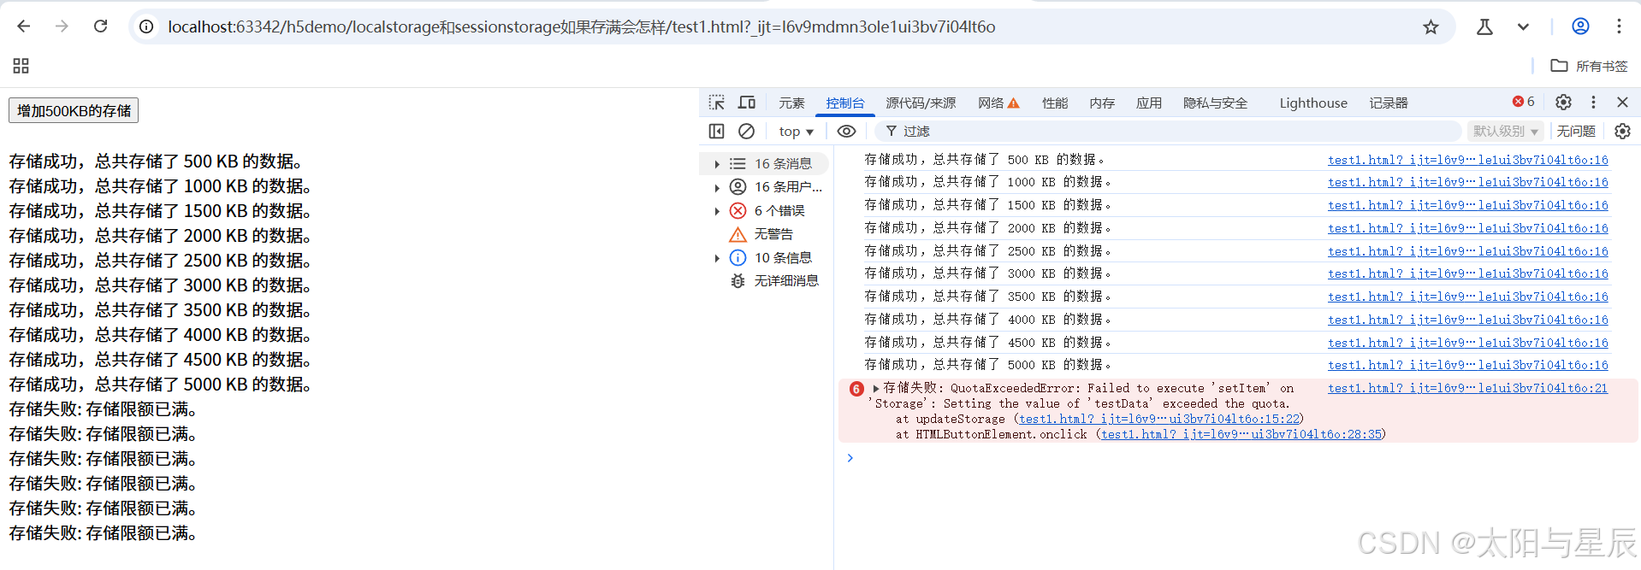Toggle the live expression eye icon
This screenshot has height=570, width=1641.
tap(846, 131)
